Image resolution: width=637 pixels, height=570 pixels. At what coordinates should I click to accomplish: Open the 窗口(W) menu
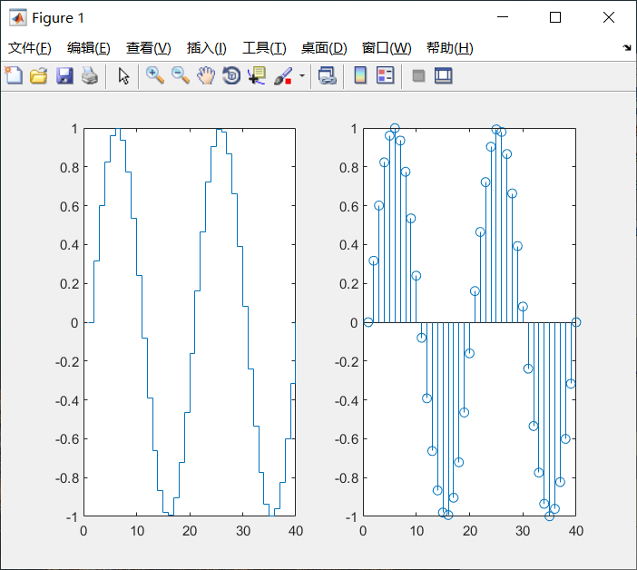click(387, 48)
